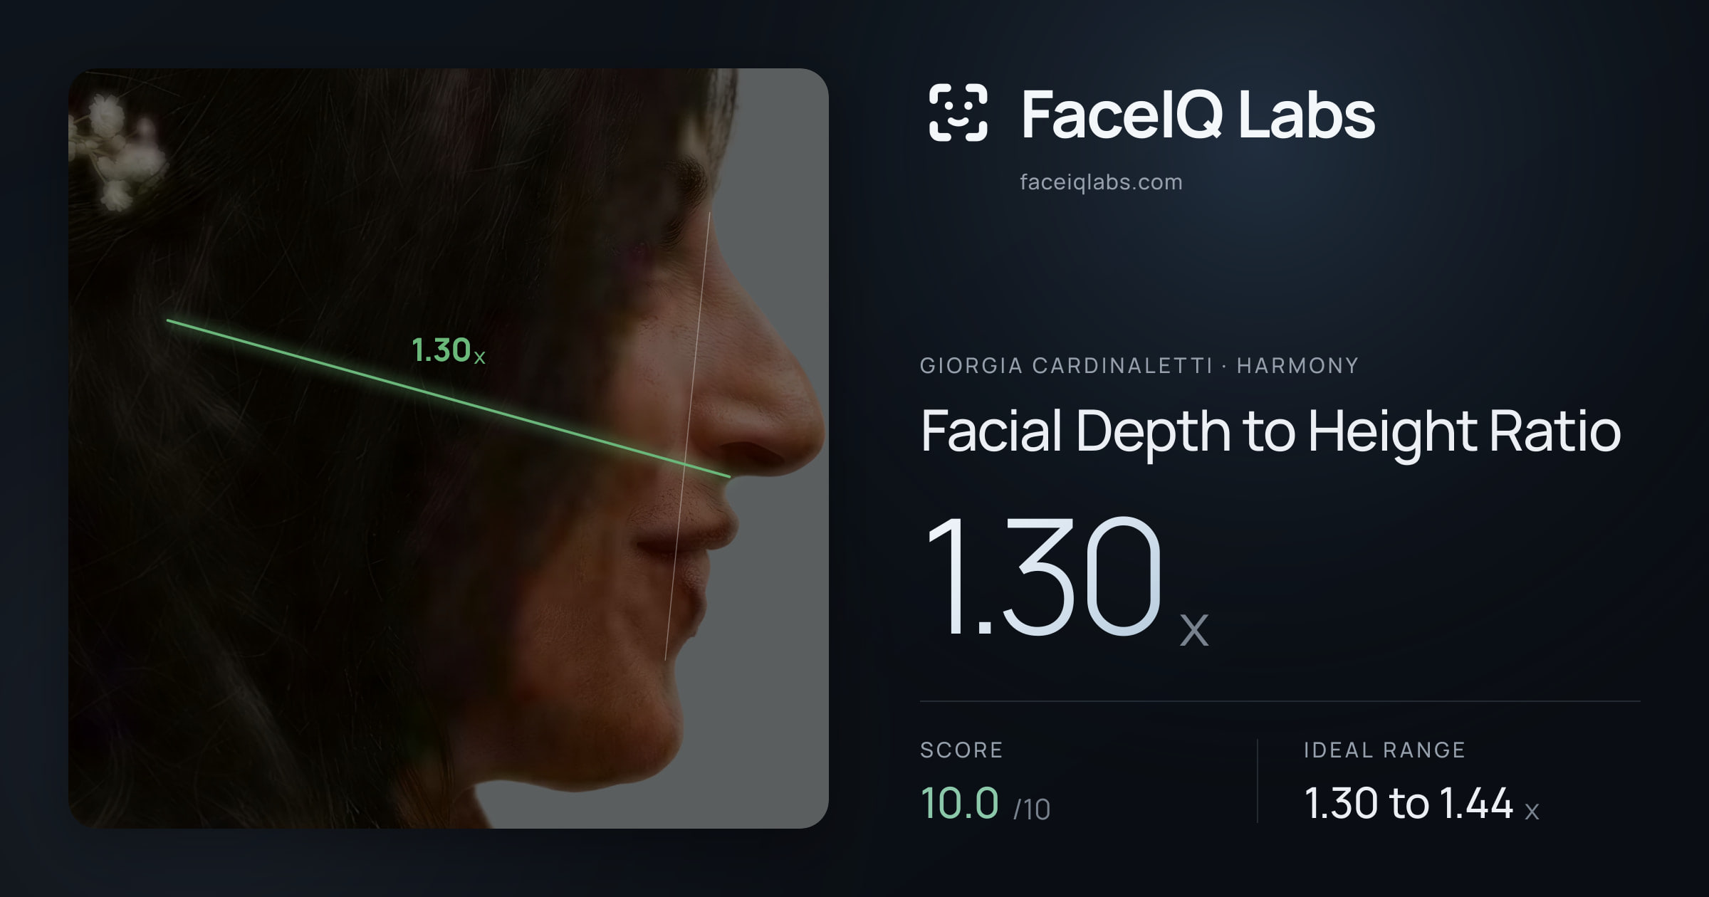Click the FaceIQ Labs face-scan logo icon
This screenshot has height=897, width=1709.
958,112
